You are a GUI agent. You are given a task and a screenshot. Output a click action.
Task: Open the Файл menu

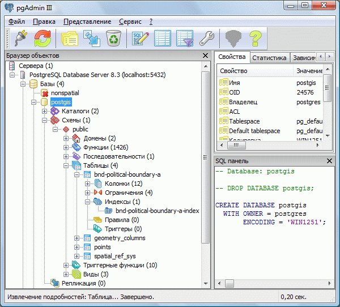[16, 22]
